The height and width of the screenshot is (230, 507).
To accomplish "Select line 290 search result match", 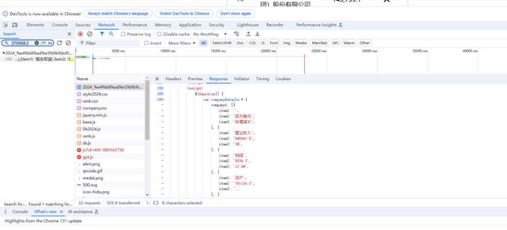I will click(x=37, y=59).
